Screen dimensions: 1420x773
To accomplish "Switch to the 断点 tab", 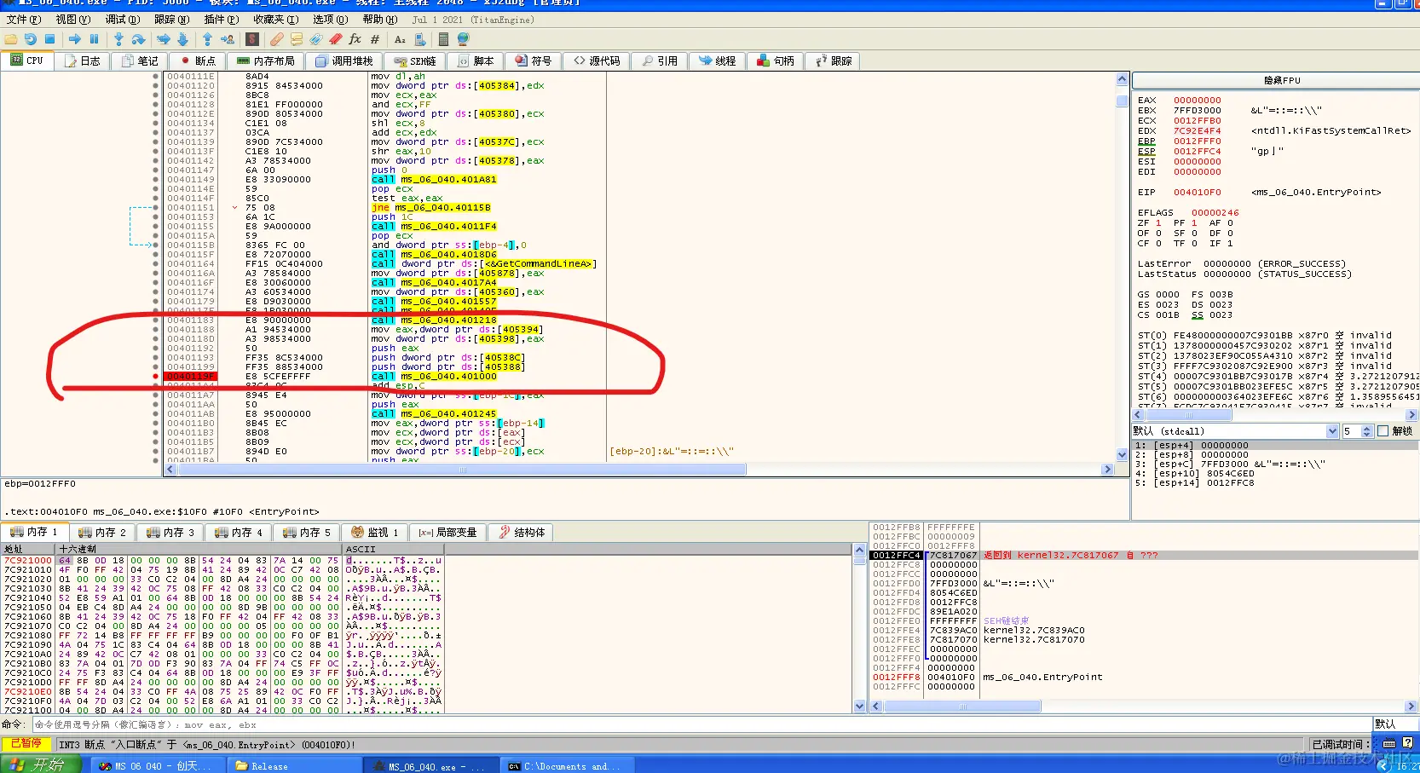I will tap(198, 61).
